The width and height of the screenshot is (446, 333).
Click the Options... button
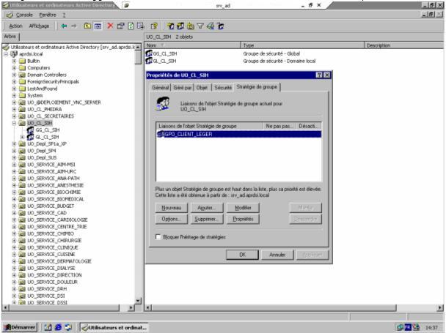click(x=172, y=219)
